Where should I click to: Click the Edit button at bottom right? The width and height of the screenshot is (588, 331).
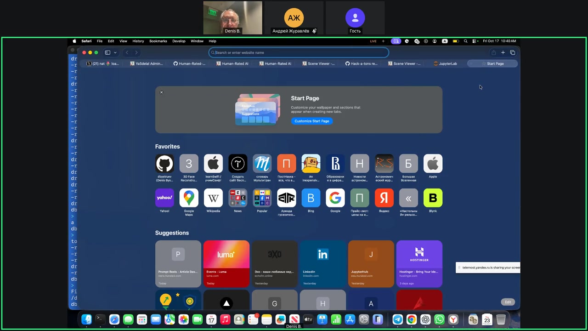[508, 302]
